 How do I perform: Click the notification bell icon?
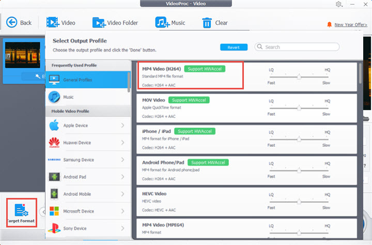point(329,24)
